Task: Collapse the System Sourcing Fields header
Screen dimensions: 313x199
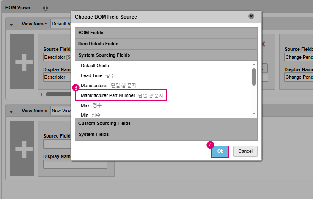Action: 166,55
